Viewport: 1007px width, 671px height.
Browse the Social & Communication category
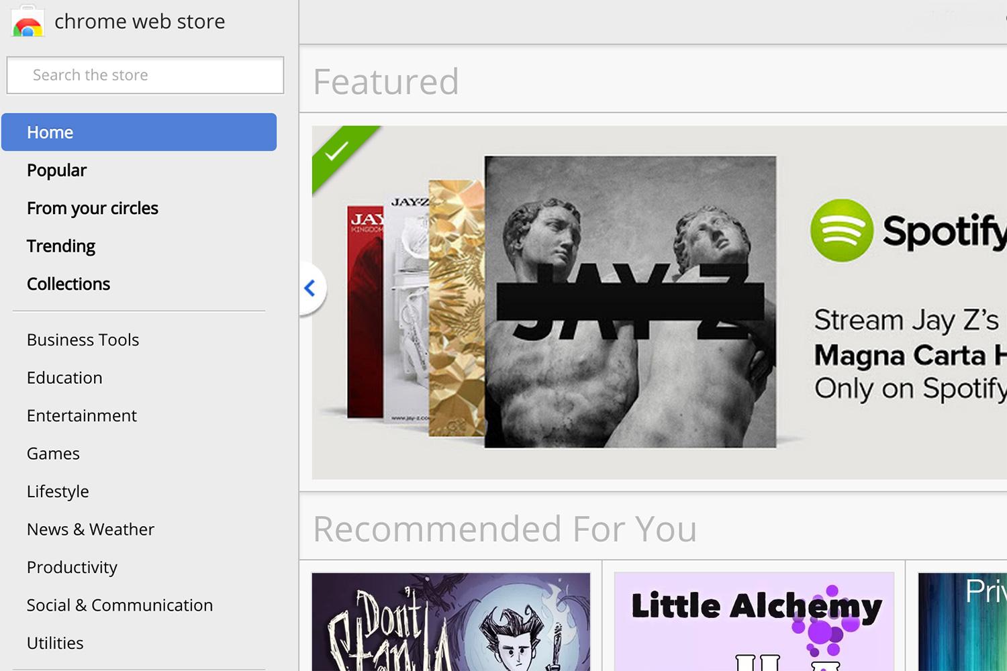pos(119,605)
